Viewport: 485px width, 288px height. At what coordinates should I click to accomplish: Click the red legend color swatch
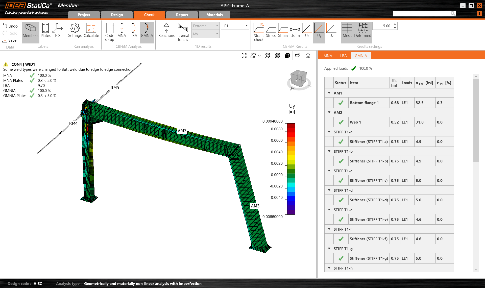point(291,130)
